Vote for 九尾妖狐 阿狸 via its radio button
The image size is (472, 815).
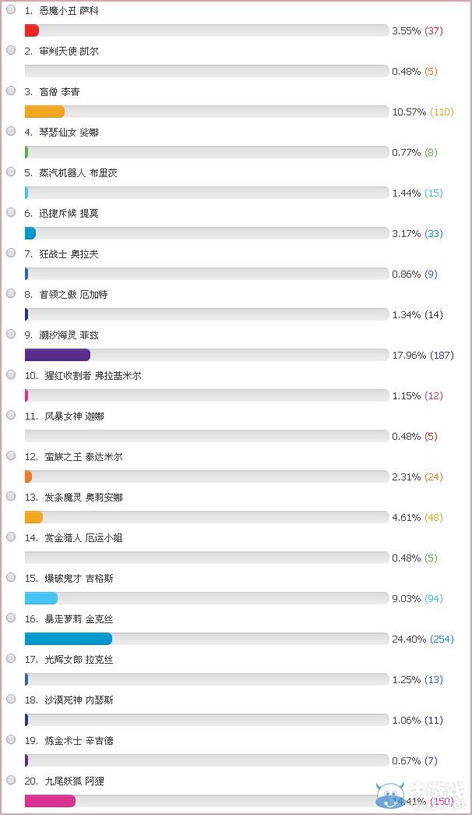pos(11,780)
